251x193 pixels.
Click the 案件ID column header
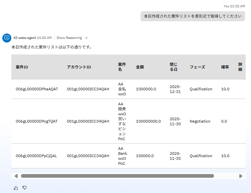[x=22, y=67]
